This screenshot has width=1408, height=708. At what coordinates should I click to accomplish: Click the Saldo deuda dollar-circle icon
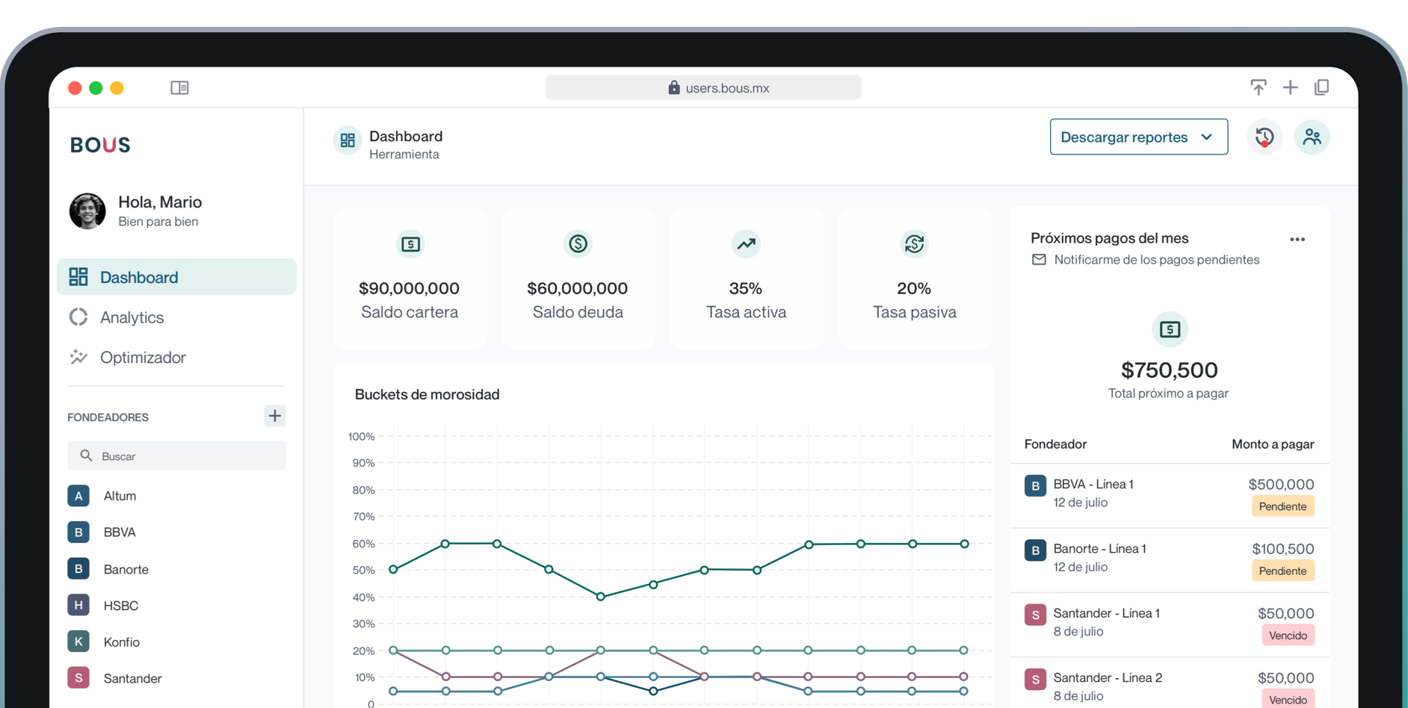pos(578,244)
